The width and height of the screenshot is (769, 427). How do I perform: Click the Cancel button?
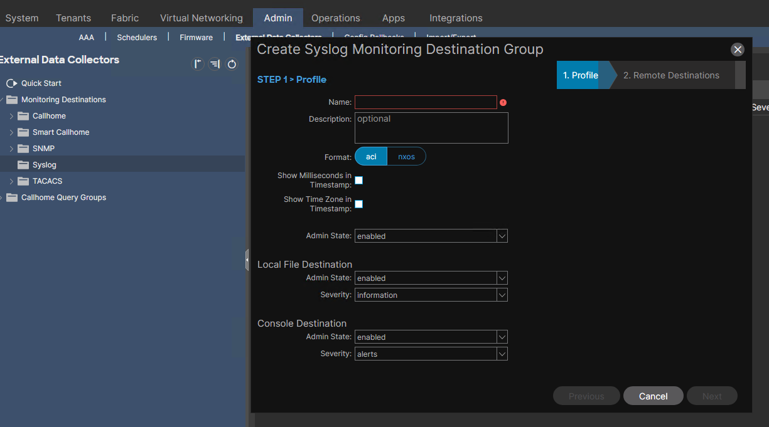pyautogui.click(x=653, y=396)
